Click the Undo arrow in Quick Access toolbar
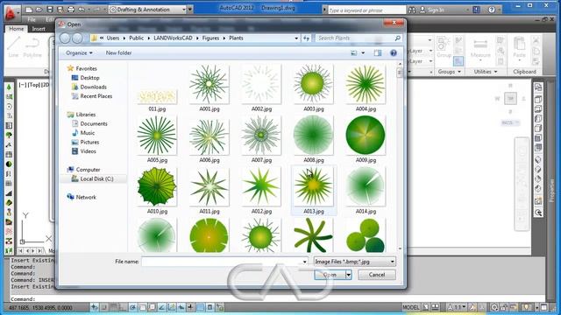Image resolution: width=561 pixels, height=315 pixels. [x=82, y=10]
